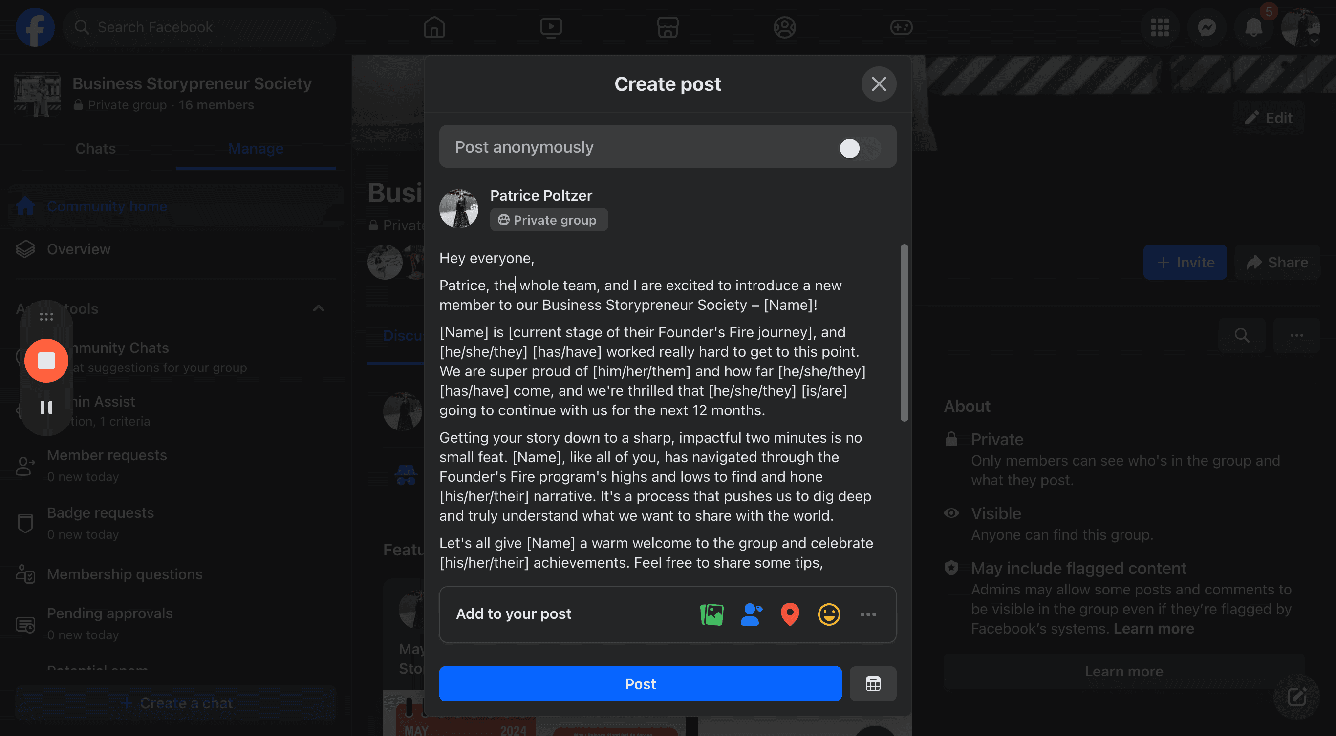Search within the group
Viewport: 1336px width, 736px height.
1242,335
